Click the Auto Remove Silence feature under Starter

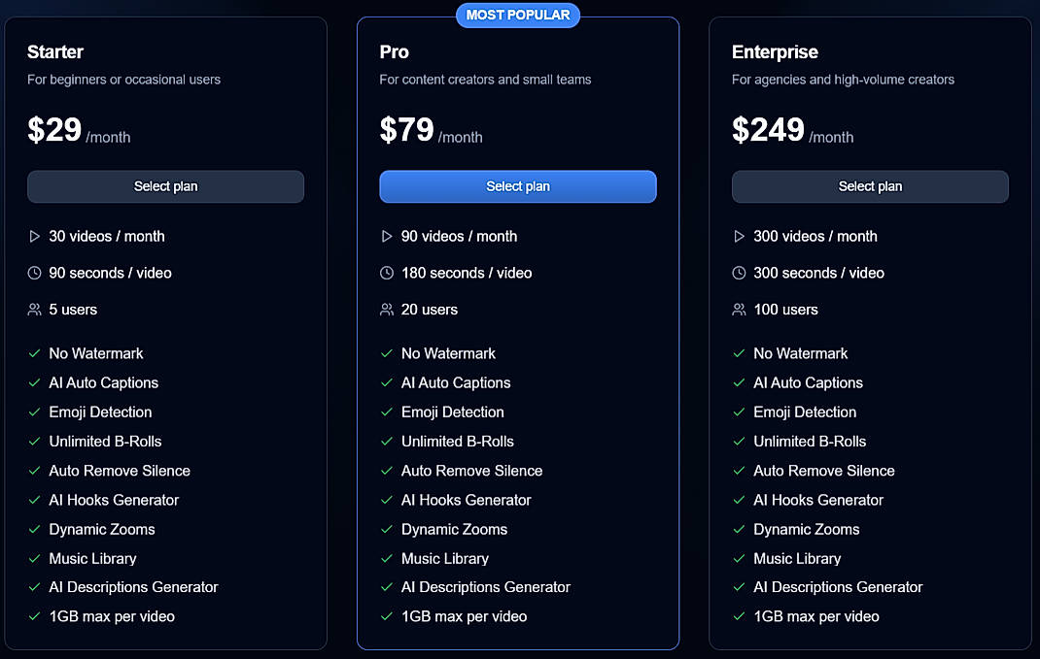click(x=119, y=471)
